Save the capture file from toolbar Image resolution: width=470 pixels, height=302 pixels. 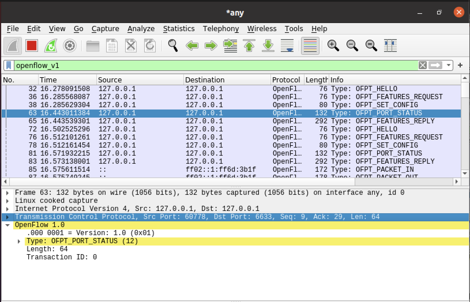112,46
